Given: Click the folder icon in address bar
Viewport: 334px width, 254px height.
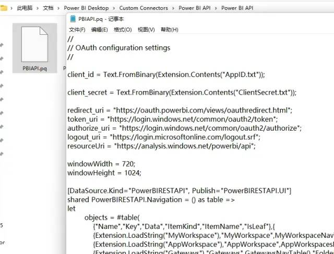Looking at the screenshot, I should [4, 8].
